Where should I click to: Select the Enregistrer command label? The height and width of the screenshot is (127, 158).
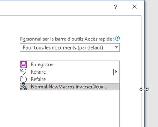pos(42,65)
